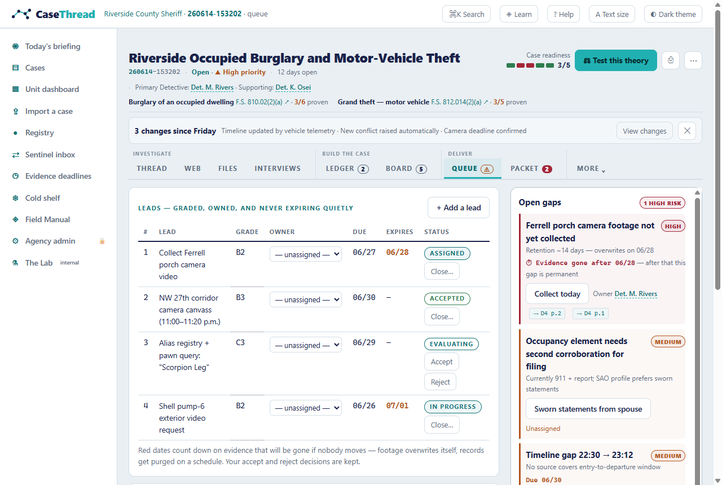Open the Help button
Image resolution: width=722 pixels, height=485 pixels.
(563, 14)
